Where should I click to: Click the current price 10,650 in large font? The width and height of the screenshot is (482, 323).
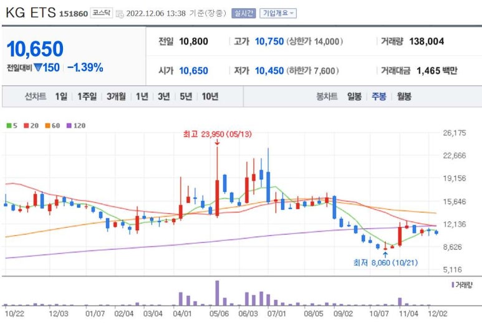35,49
